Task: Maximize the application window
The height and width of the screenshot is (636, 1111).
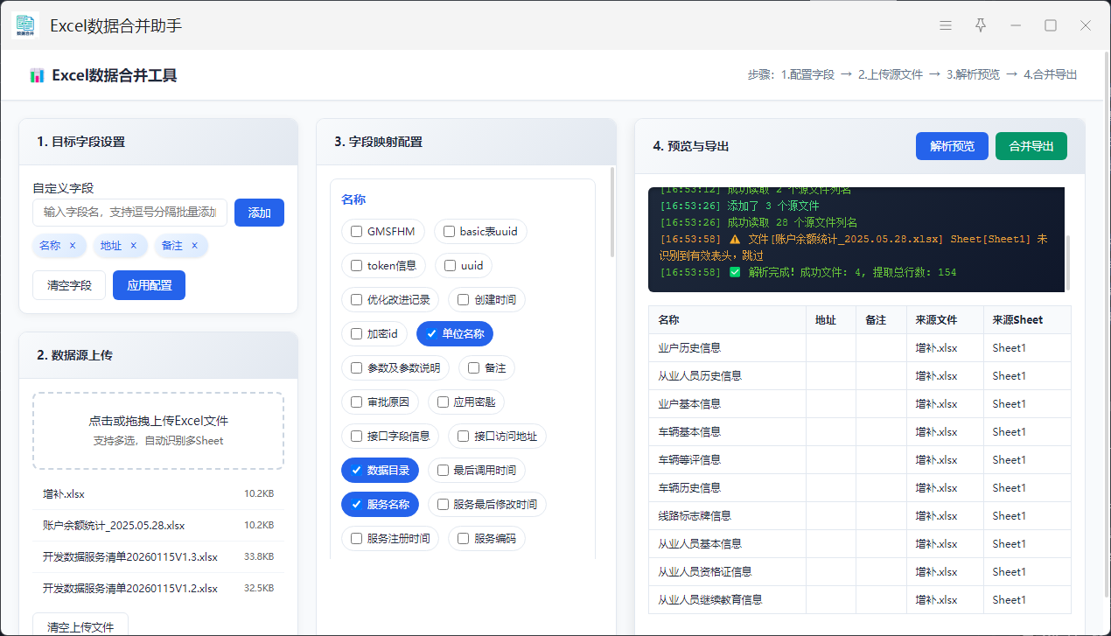Action: point(1051,25)
